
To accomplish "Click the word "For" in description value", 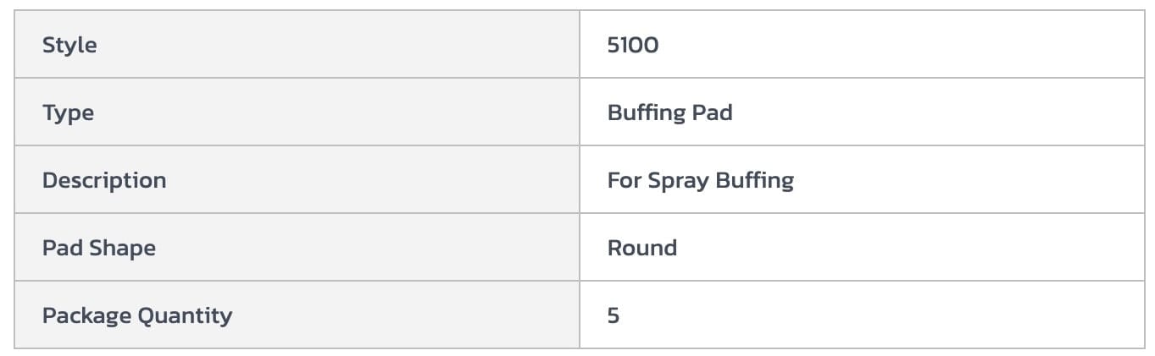I will (x=624, y=180).
